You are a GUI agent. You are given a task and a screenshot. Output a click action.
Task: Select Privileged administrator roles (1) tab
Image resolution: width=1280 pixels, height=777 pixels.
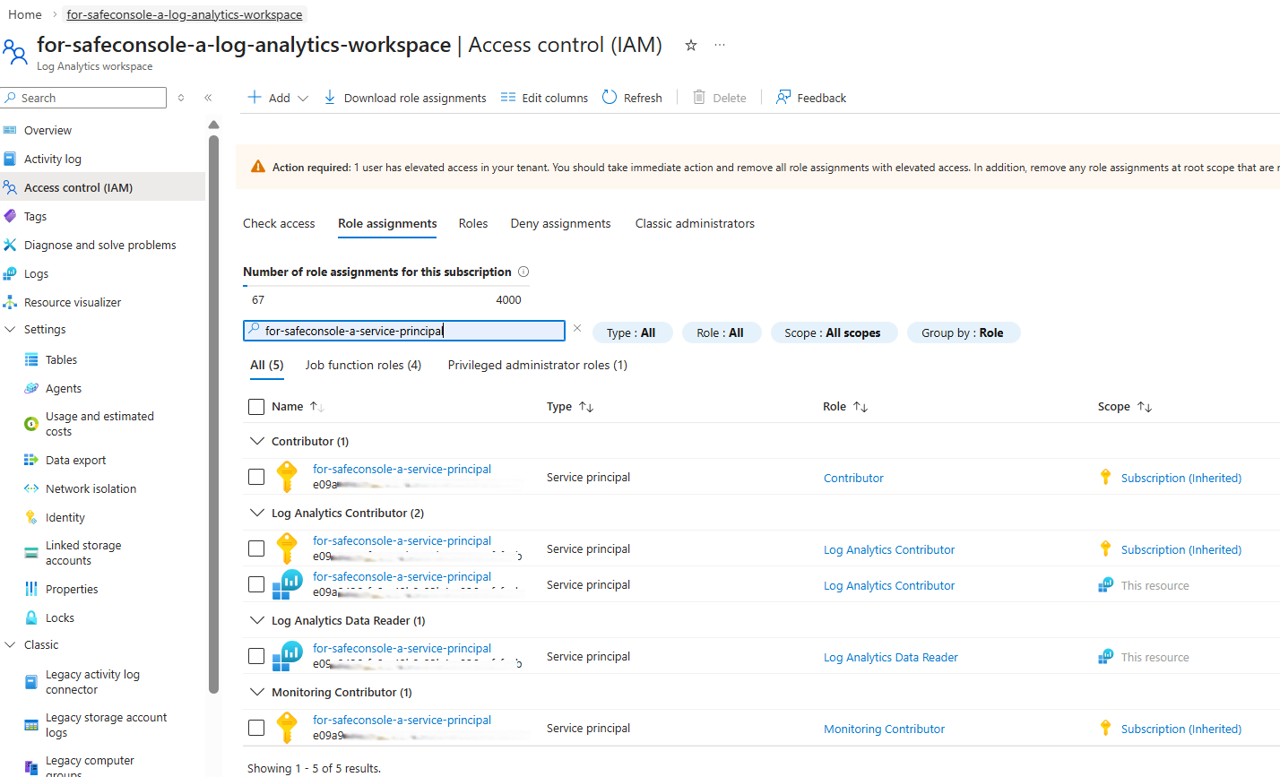pos(538,365)
